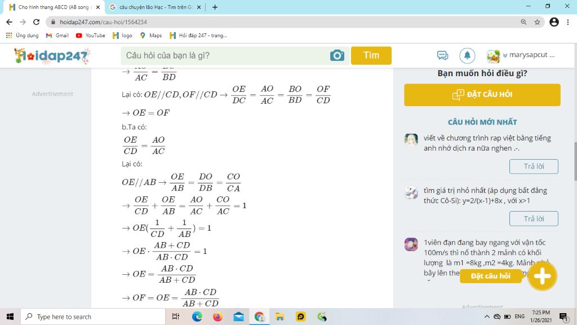Open Microsoft Edge from taskbar
Screen dimensions: 577x325
point(197,317)
